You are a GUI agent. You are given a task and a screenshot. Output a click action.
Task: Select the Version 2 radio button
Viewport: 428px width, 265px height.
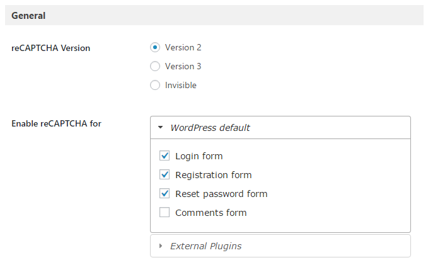pyautogui.click(x=155, y=47)
